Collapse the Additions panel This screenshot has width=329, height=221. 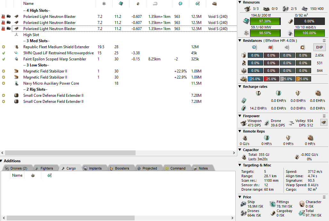point(2,161)
